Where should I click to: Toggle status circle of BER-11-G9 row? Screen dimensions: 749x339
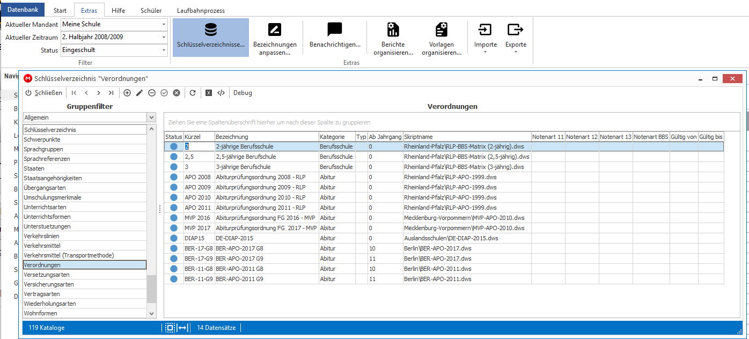click(x=174, y=279)
